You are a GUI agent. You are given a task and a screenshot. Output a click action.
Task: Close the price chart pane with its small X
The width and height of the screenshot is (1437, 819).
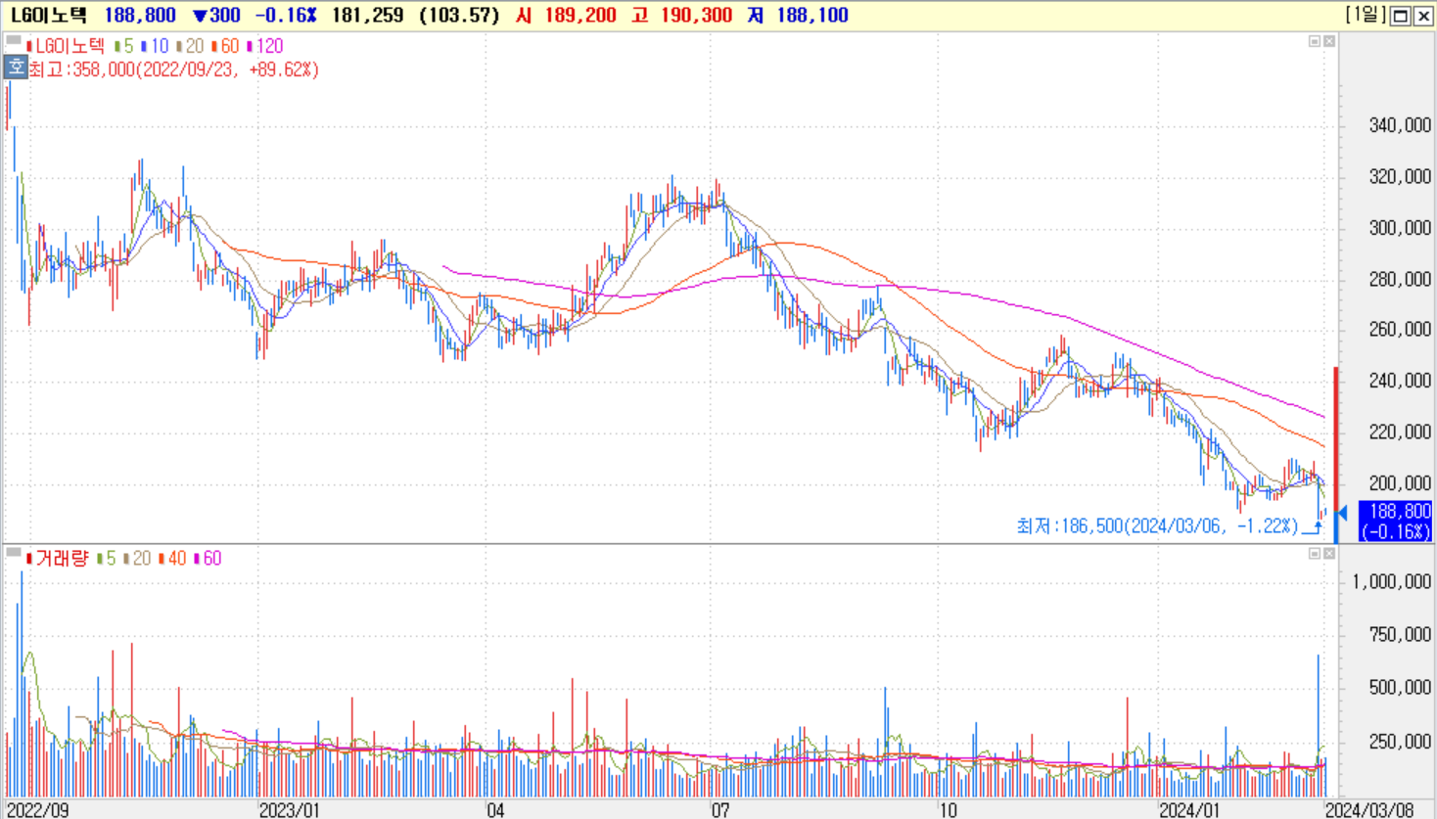coord(1329,41)
